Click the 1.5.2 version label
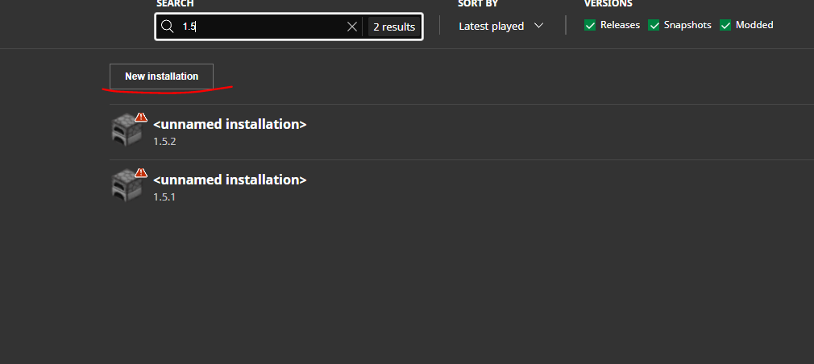 coord(164,142)
